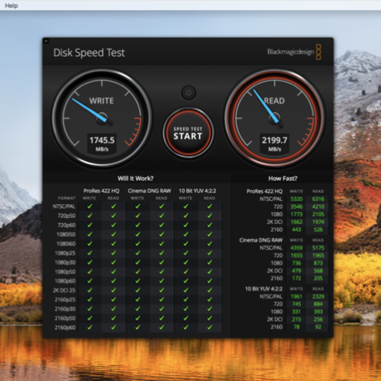The image size is (381, 381).
Task: Click 720p60 Cinema DNG RAW read checkmark
Action: tap(162, 225)
